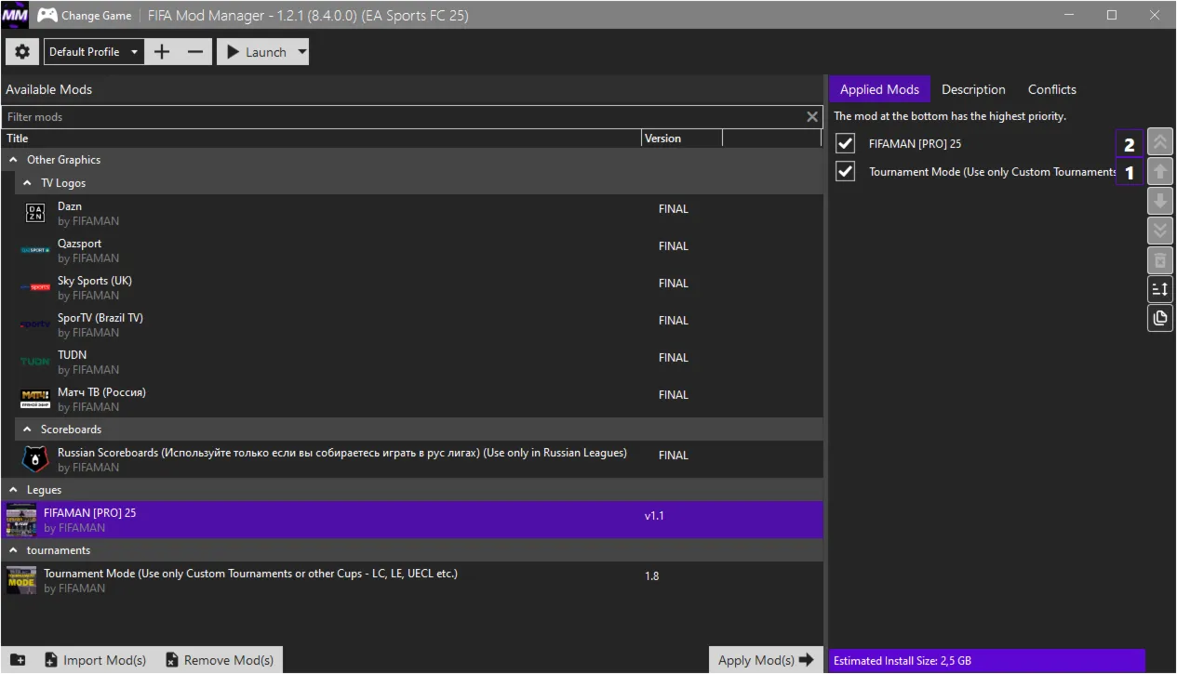Collapse the Scoreboards group
This screenshot has width=1177, height=674.
point(28,430)
